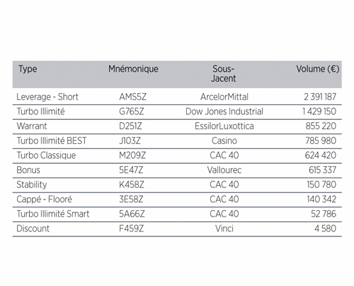Click the Cappé - Flooré row label
This screenshot has width=354, height=286.
pos(44,199)
